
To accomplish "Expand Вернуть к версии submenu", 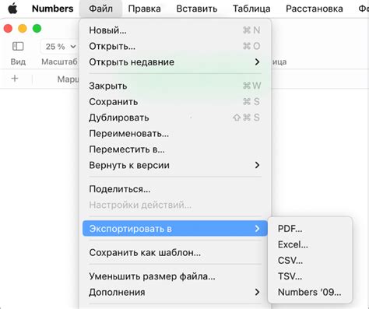I will pos(175,165).
